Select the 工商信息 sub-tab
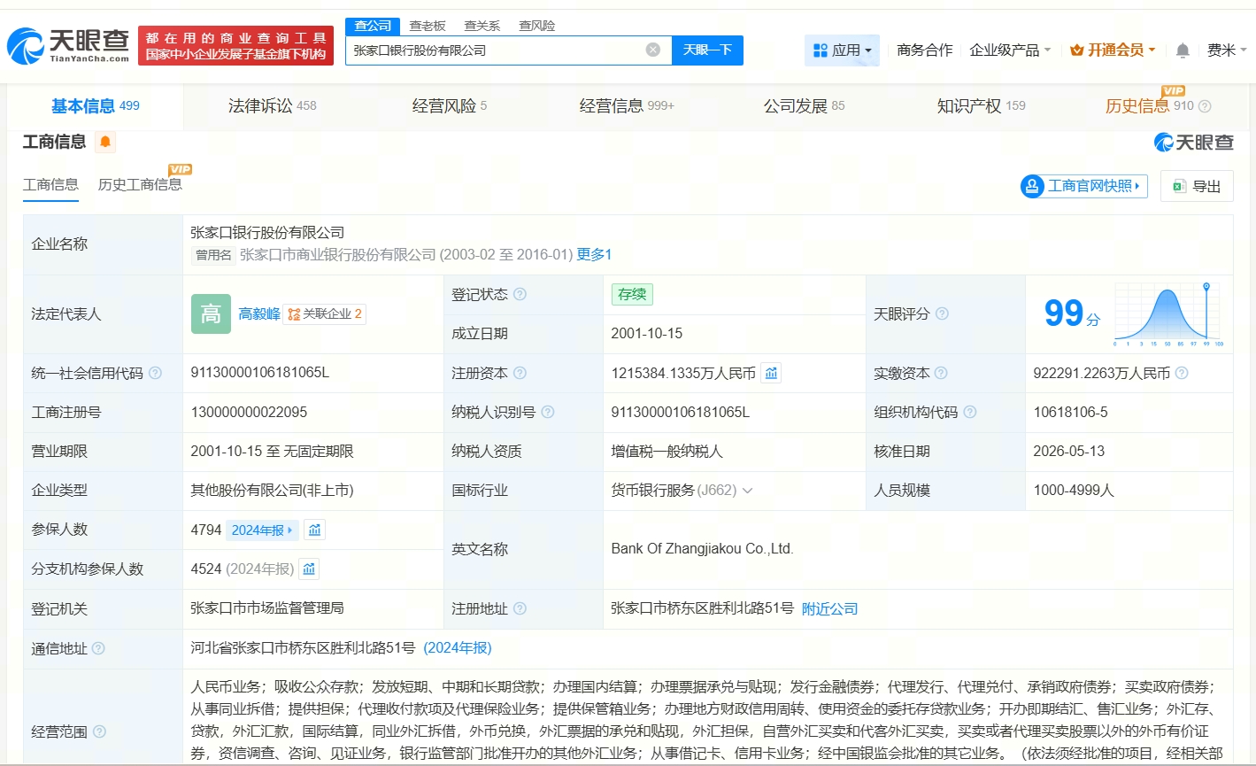 click(x=50, y=185)
